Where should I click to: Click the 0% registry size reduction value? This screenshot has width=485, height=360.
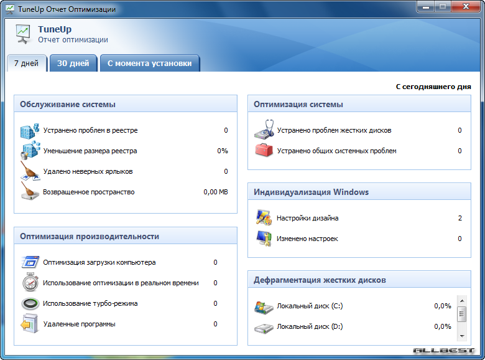(223, 151)
